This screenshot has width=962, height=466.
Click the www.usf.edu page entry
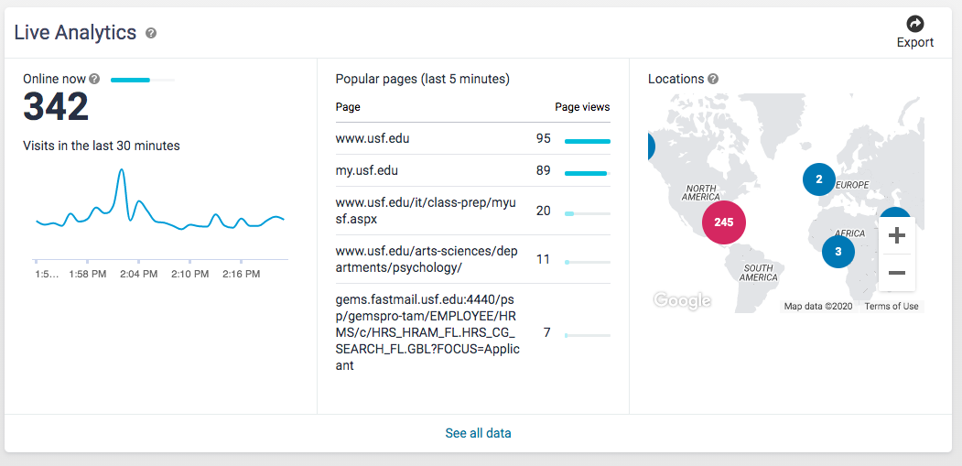(373, 138)
